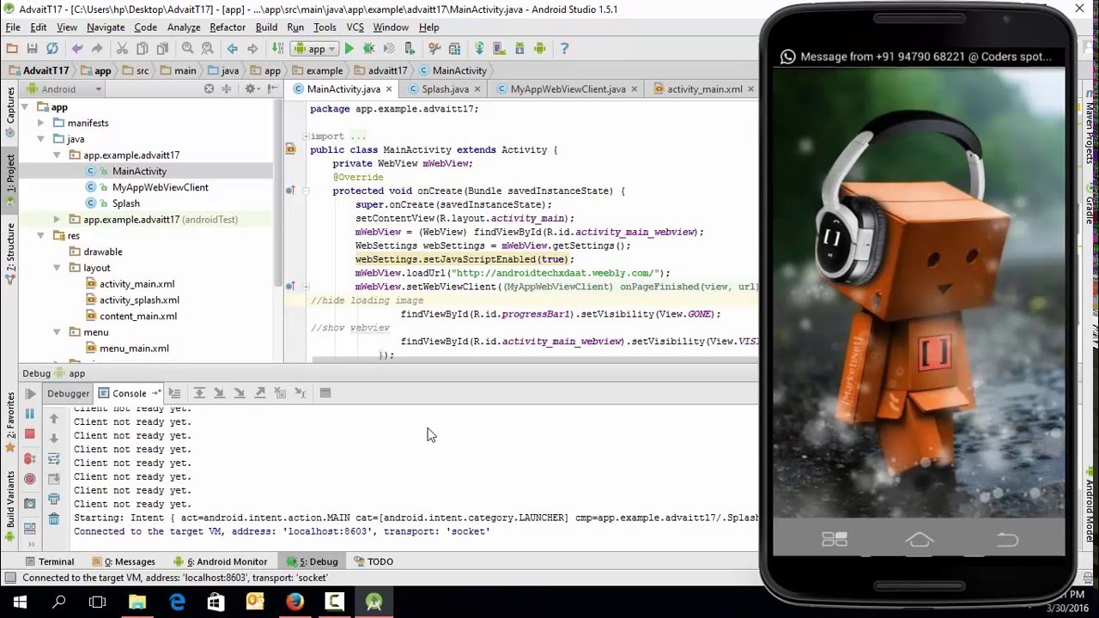Open the Android project view dropdown

(x=64, y=88)
